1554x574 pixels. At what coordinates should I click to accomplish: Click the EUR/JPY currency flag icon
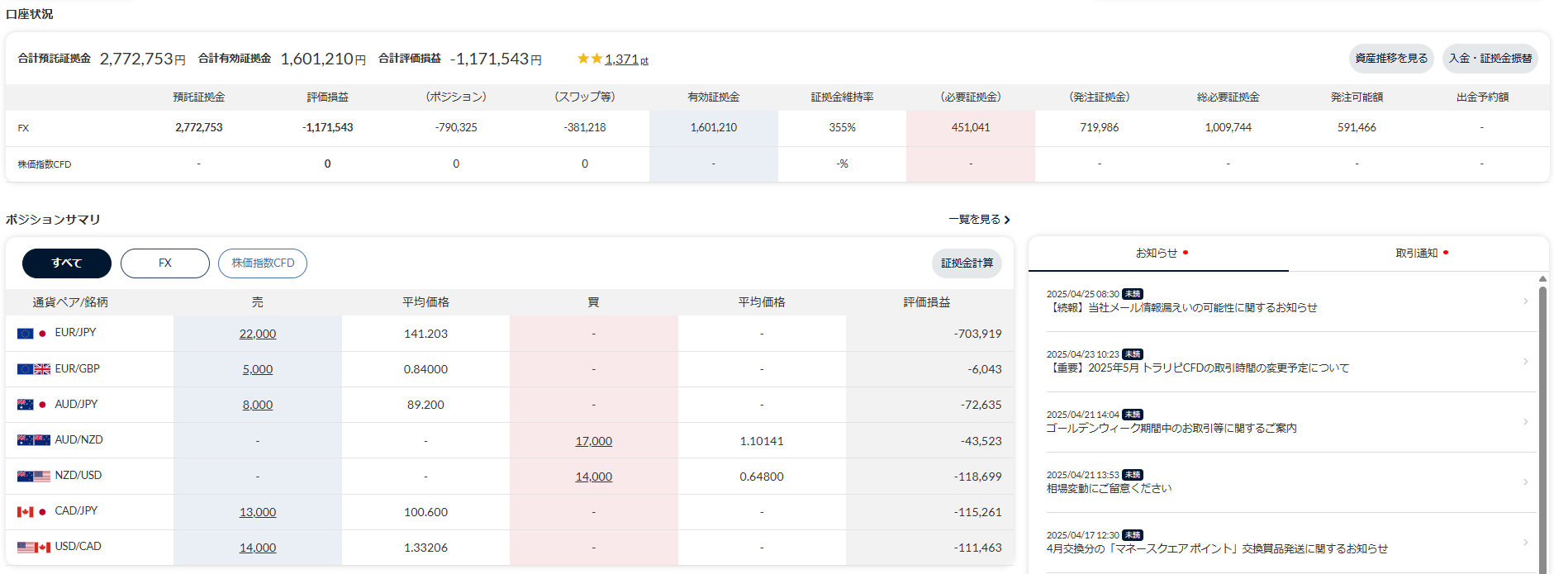32,333
